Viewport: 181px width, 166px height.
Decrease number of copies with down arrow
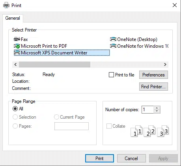click(157, 111)
